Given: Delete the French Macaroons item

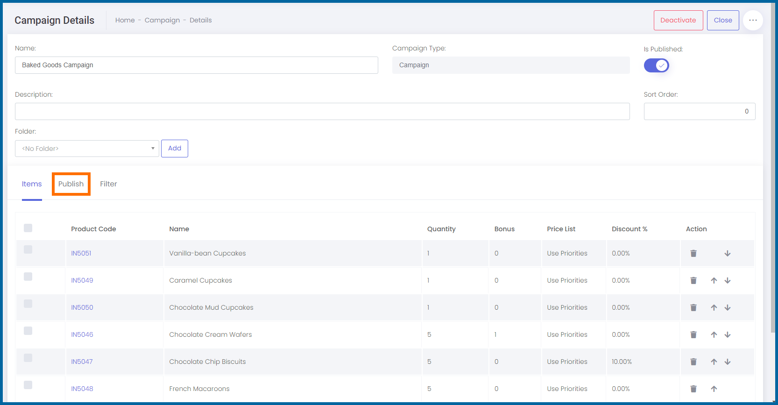Looking at the screenshot, I should (693, 389).
